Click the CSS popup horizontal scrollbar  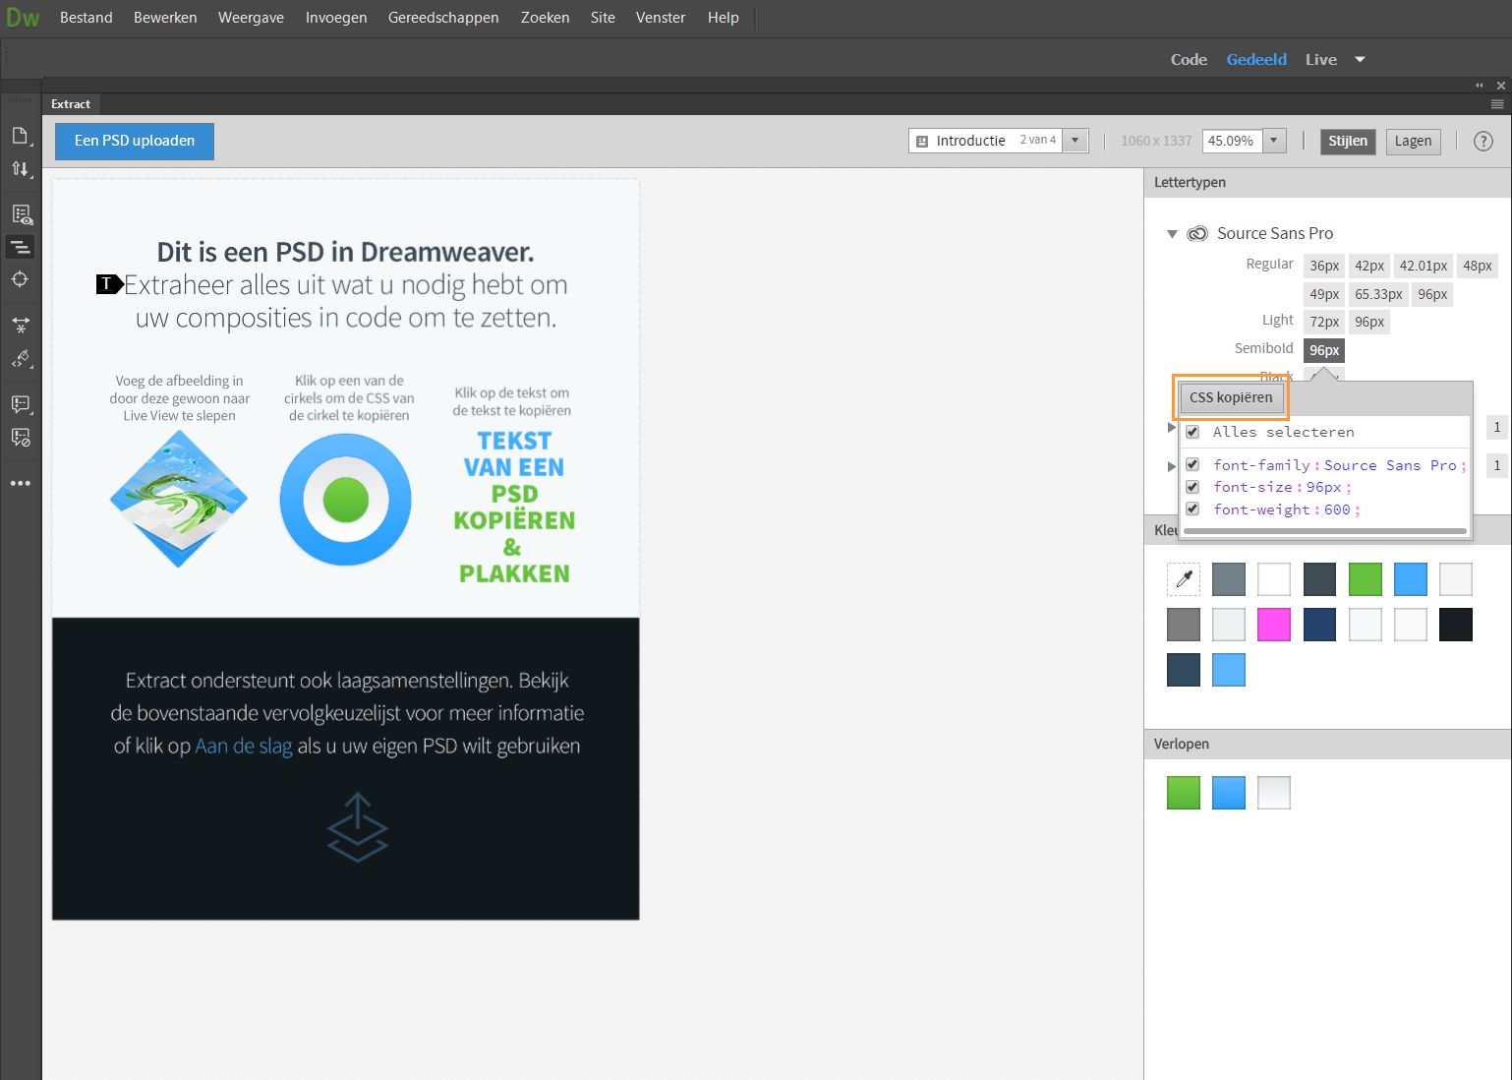click(1325, 531)
